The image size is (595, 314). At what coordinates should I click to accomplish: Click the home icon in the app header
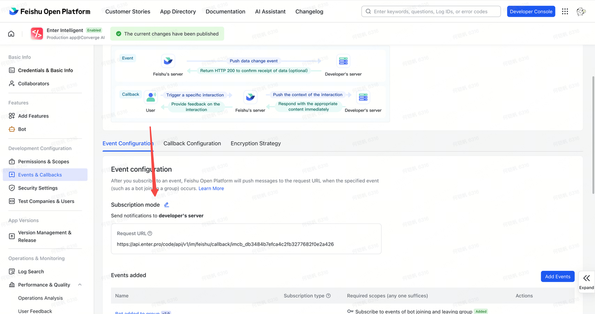pos(11,34)
